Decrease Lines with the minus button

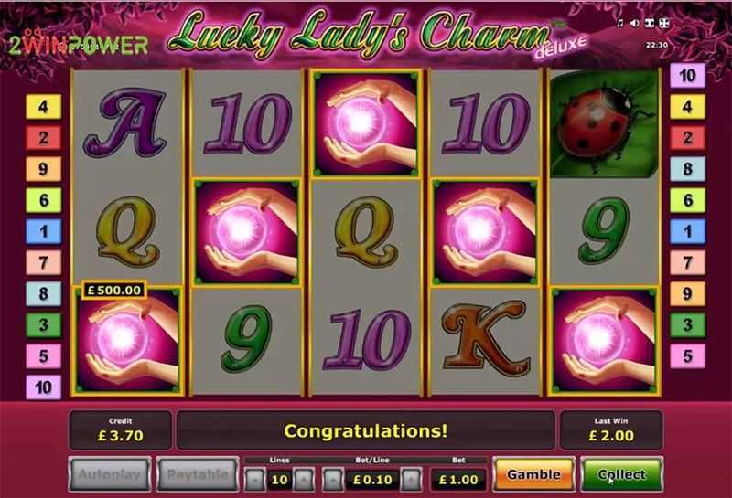pos(254,480)
